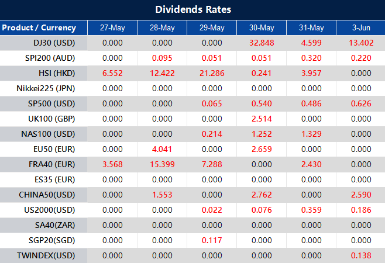Click the FRA40 value 15.399

pyautogui.click(x=162, y=164)
